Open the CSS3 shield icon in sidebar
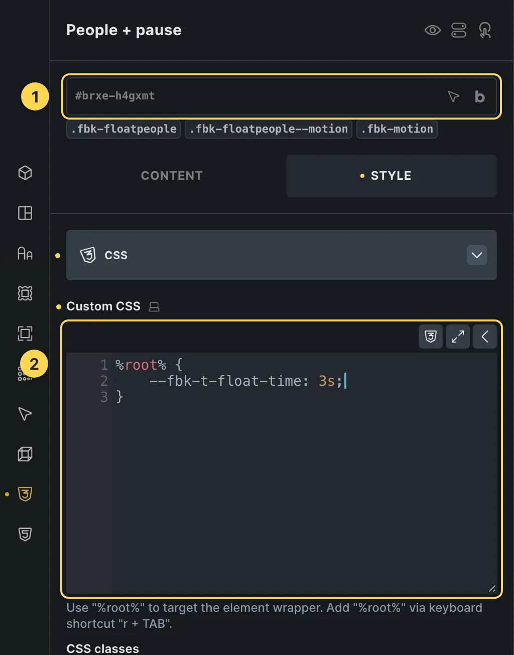Screen dimensions: 514x655 [x=25, y=494]
